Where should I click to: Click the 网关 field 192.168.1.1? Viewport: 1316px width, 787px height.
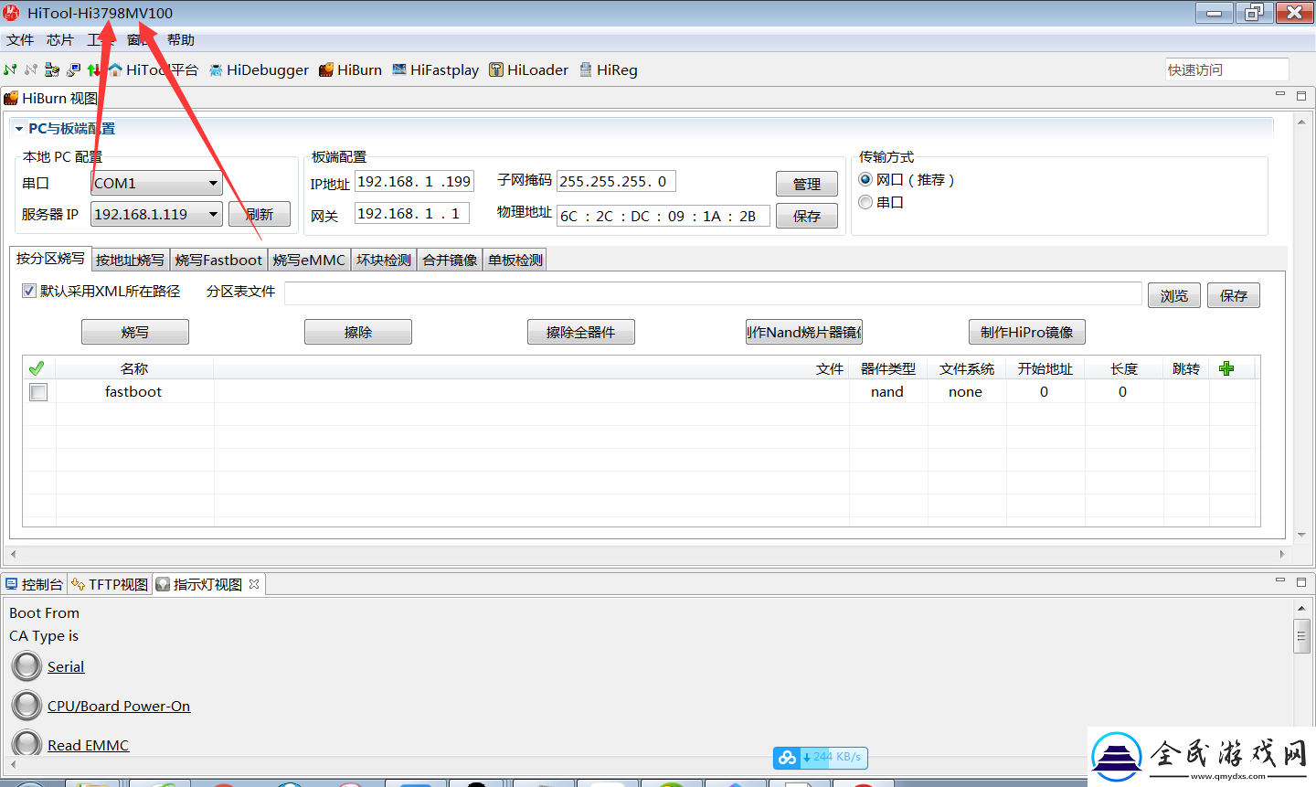click(x=412, y=213)
